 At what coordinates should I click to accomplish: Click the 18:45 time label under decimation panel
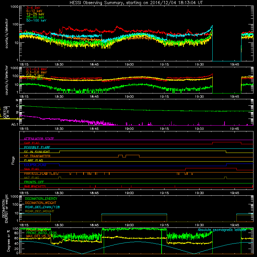tap(94, 225)
